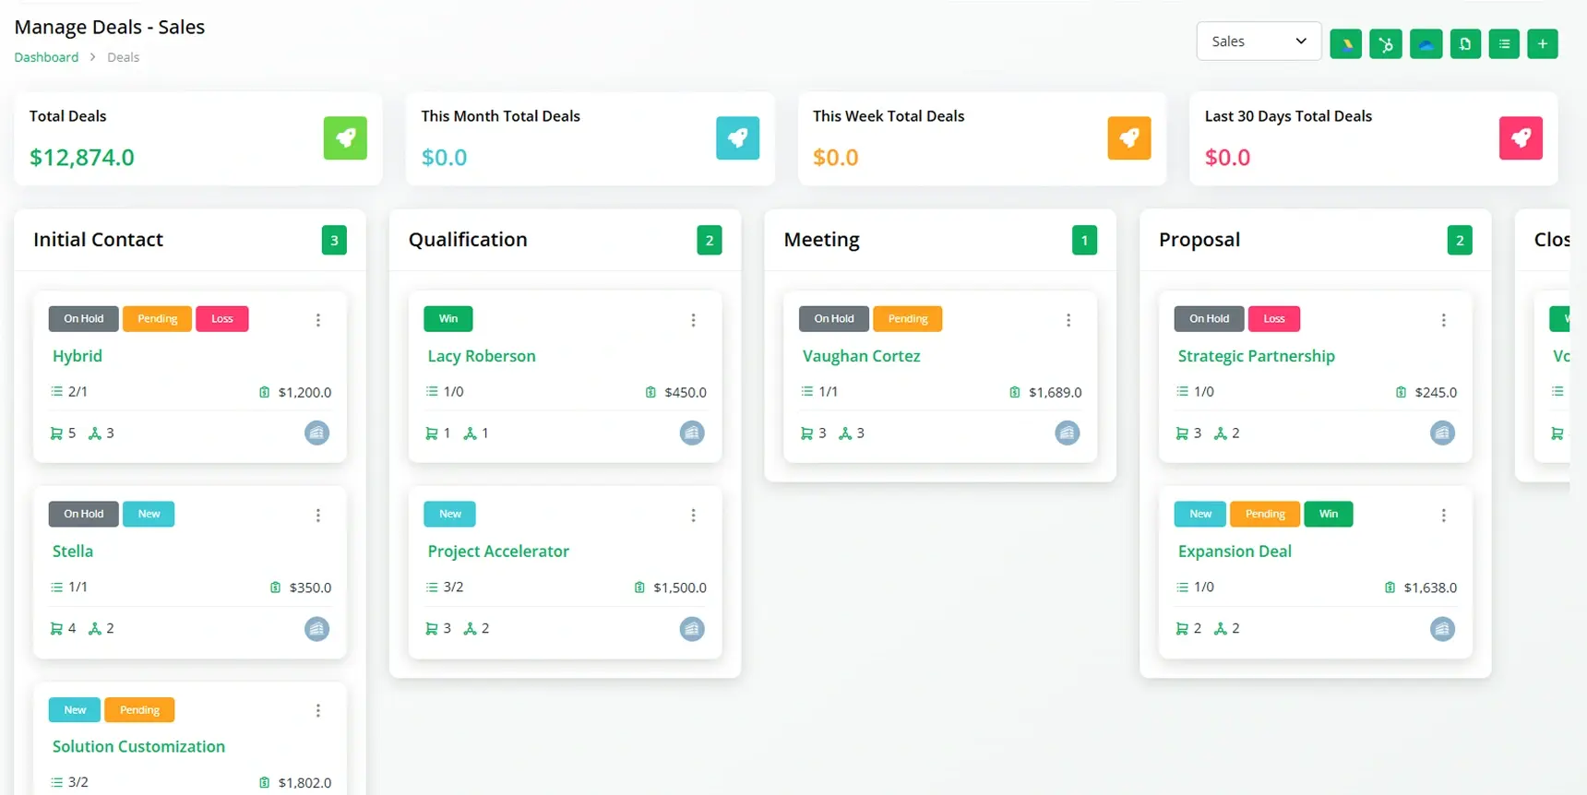
Task: Click the OneDrive cloud icon button
Action: pos(1426,43)
